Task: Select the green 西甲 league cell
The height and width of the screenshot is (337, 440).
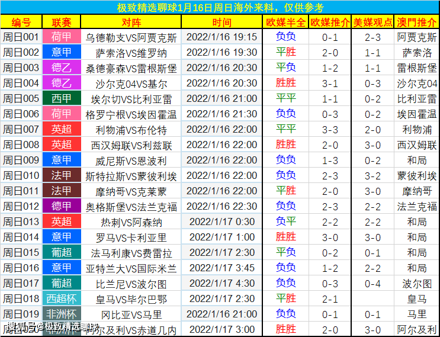Action: pyautogui.click(x=62, y=98)
